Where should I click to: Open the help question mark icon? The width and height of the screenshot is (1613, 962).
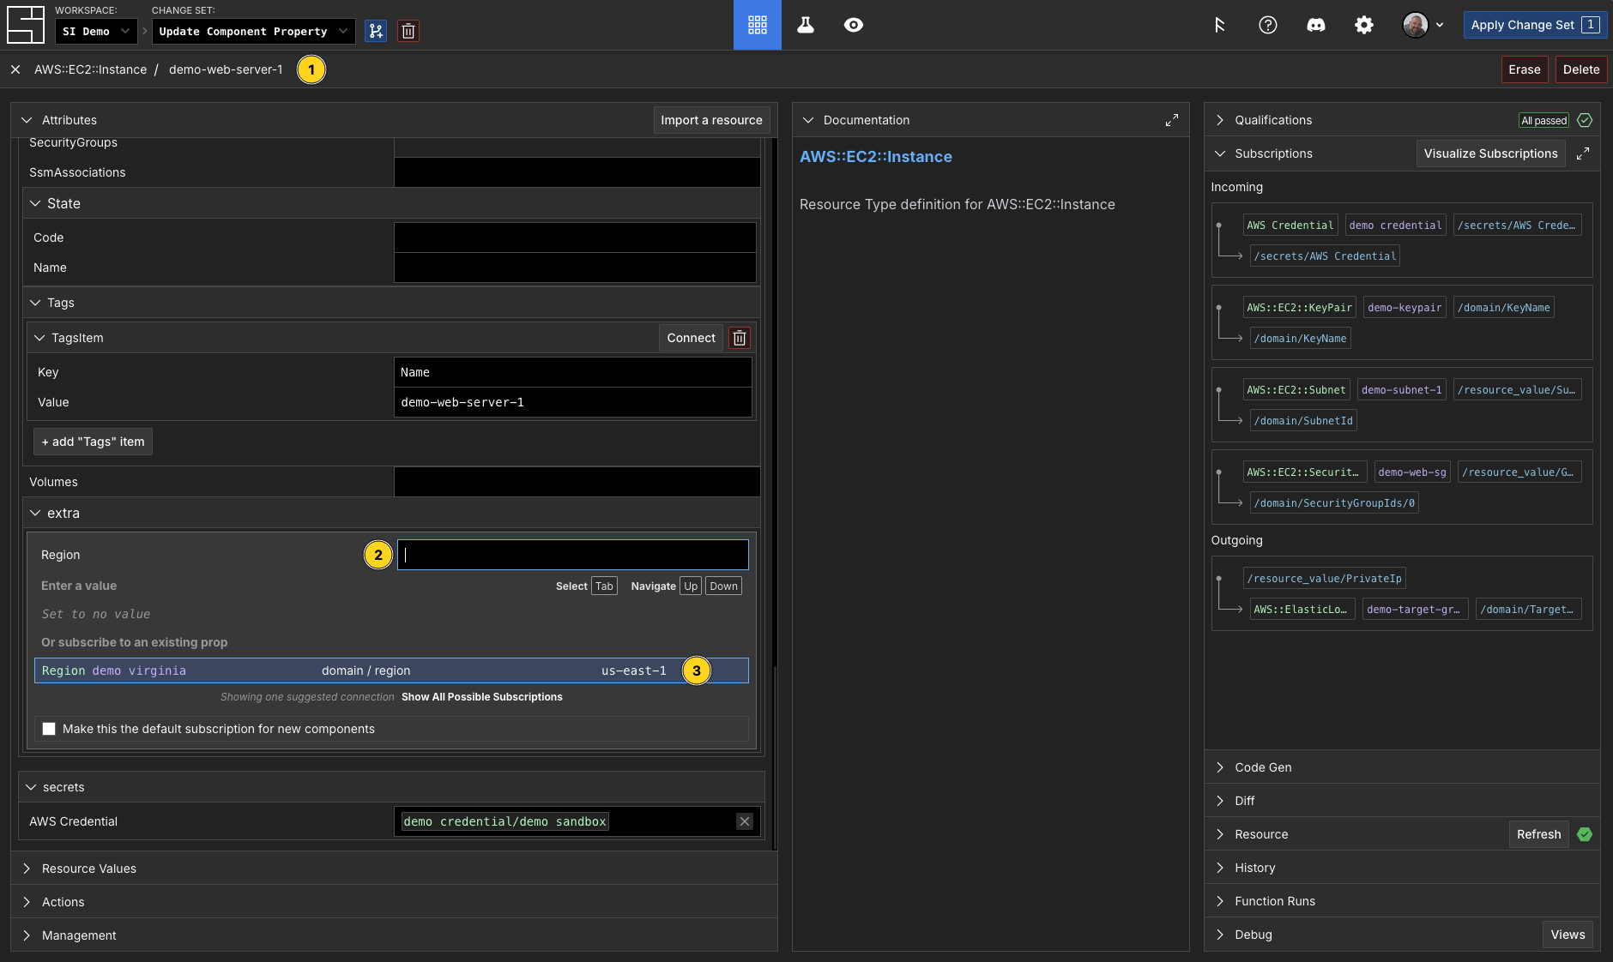click(x=1267, y=25)
